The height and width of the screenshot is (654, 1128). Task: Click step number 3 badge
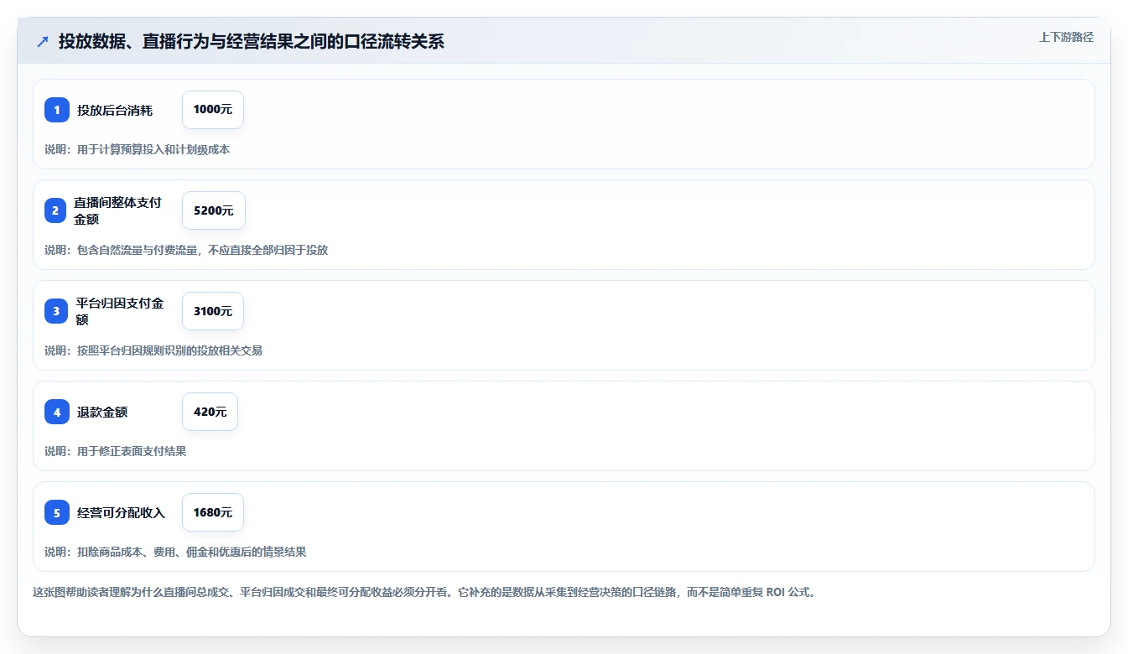56,311
